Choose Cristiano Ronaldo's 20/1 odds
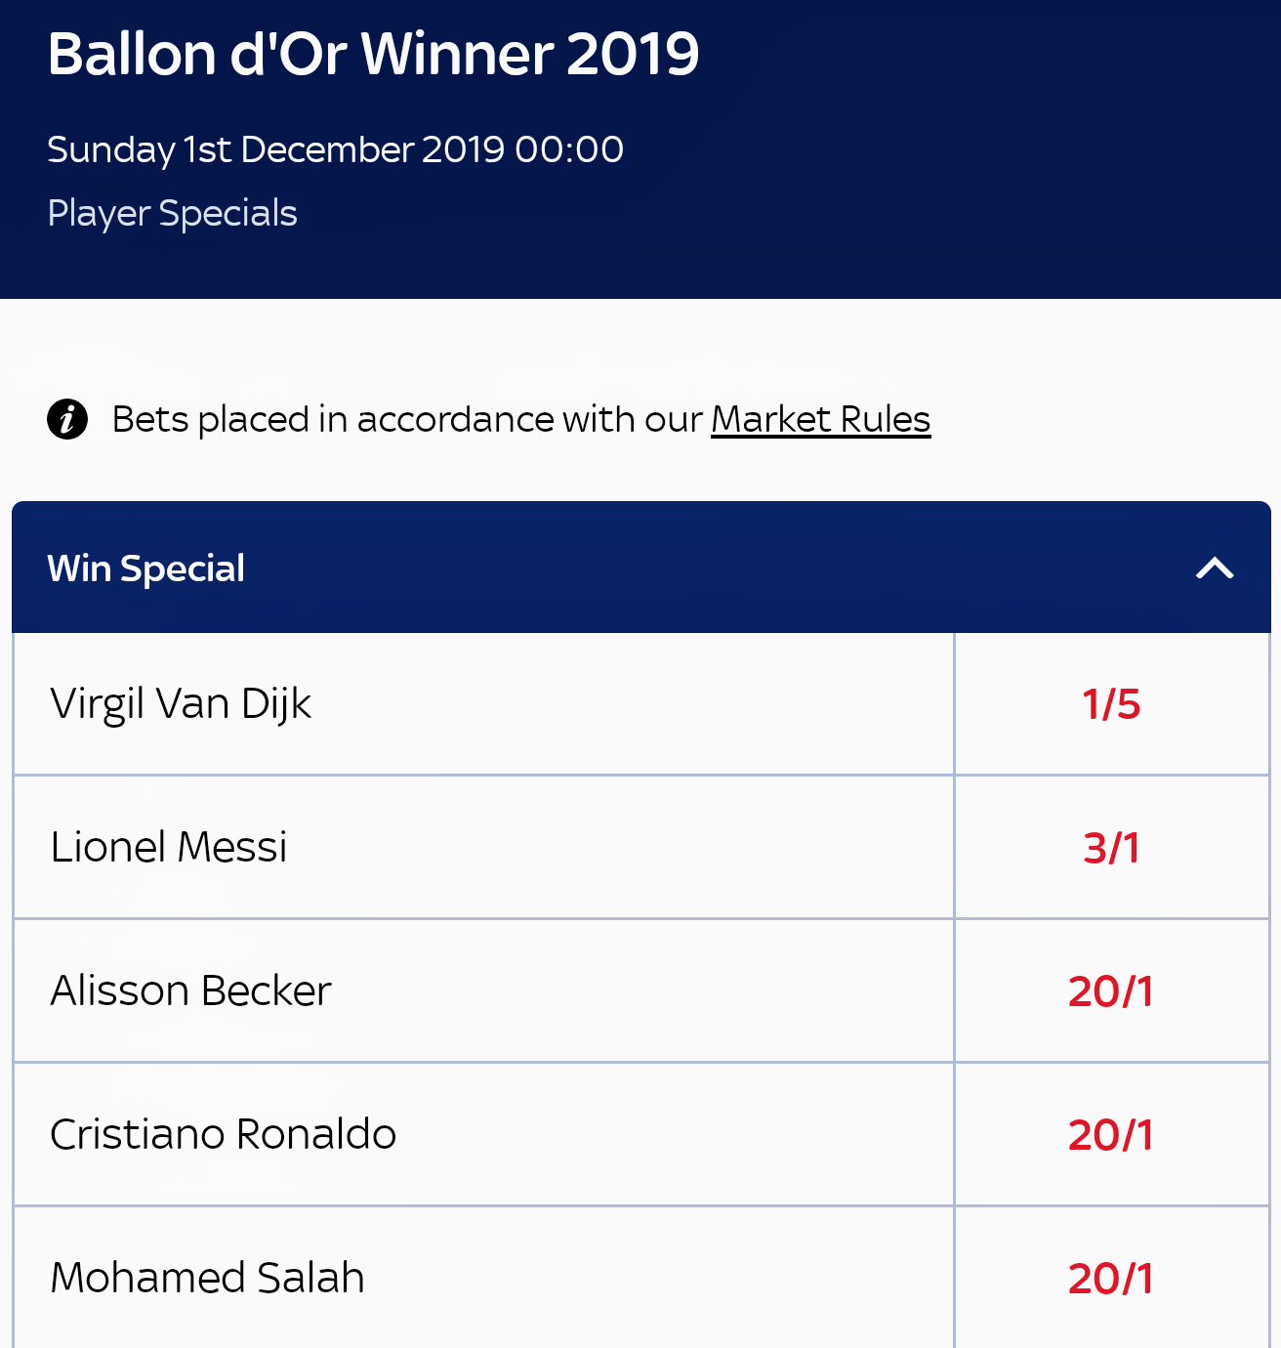Screen dimensions: 1281x1348 click(x=1111, y=1135)
